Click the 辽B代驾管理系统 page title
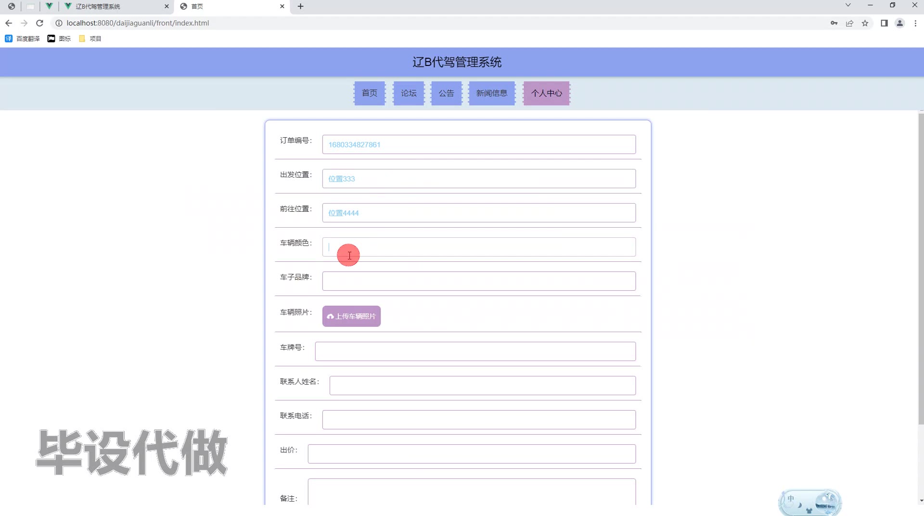924x516 pixels. tap(457, 62)
